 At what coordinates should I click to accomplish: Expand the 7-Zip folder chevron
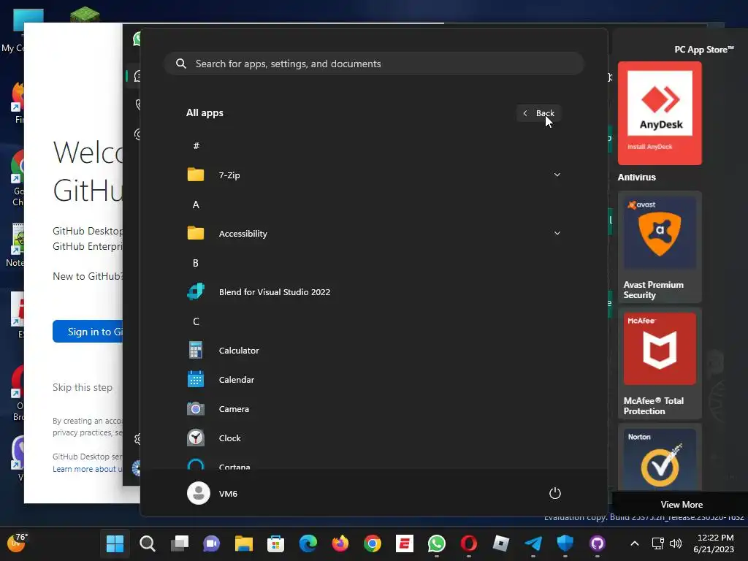click(x=557, y=175)
